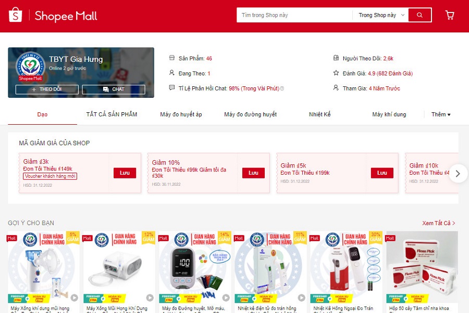Open the 'Trong Shop này' search scope dropdown
469x313 pixels.
(381, 15)
